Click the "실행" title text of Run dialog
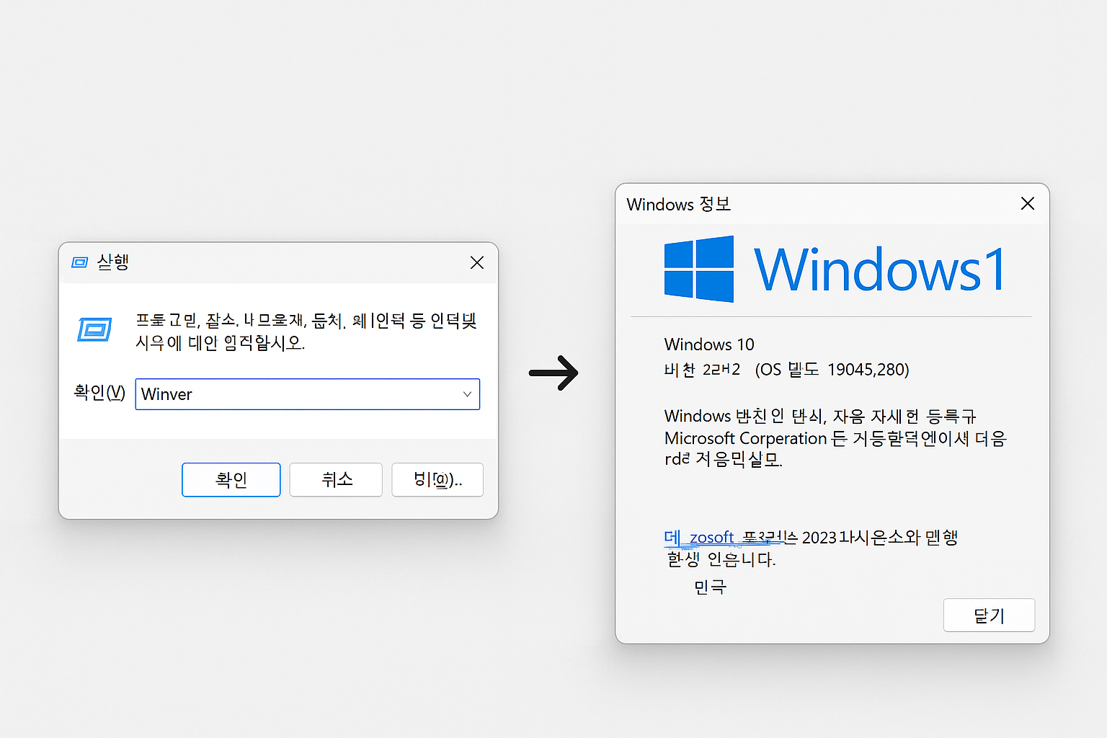 click(x=112, y=262)
